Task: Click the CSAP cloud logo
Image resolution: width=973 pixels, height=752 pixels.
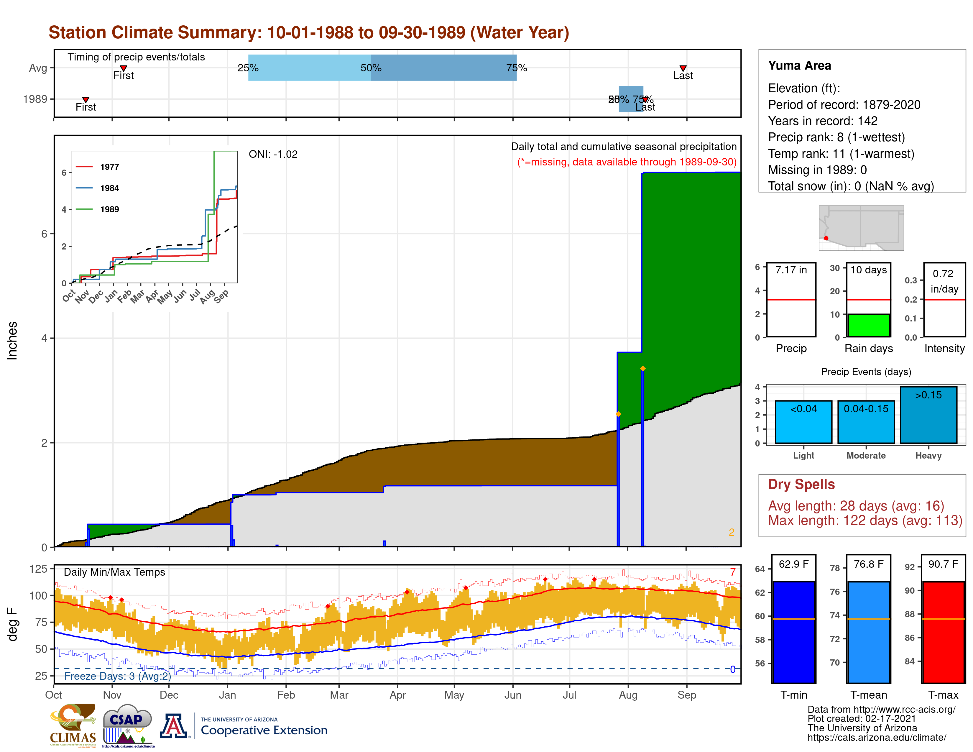Action: pyautogui.click(x=128, y=725)
